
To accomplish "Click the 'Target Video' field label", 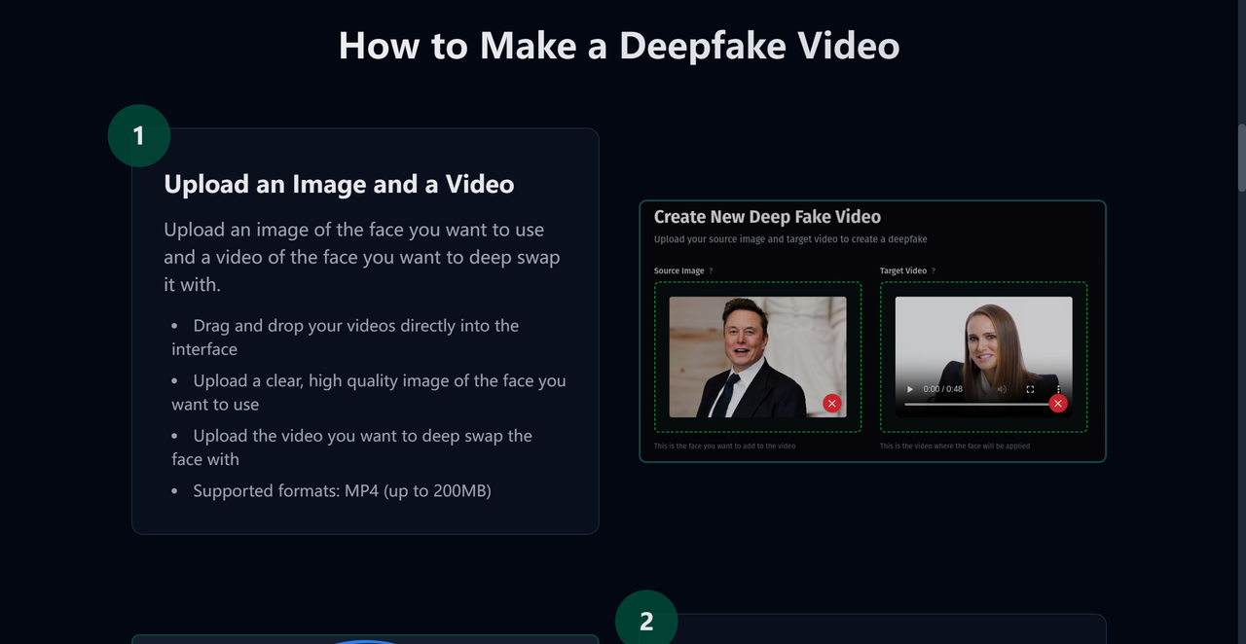I will pos(902,271).
